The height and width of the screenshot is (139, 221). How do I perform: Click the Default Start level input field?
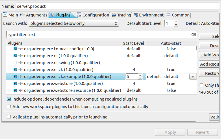coord(169,23)
